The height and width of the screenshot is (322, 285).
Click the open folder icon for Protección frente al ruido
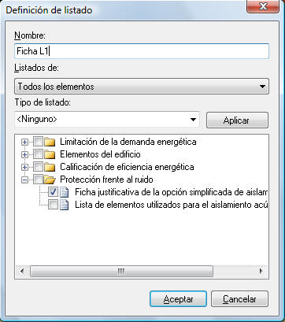coord(50,180)
